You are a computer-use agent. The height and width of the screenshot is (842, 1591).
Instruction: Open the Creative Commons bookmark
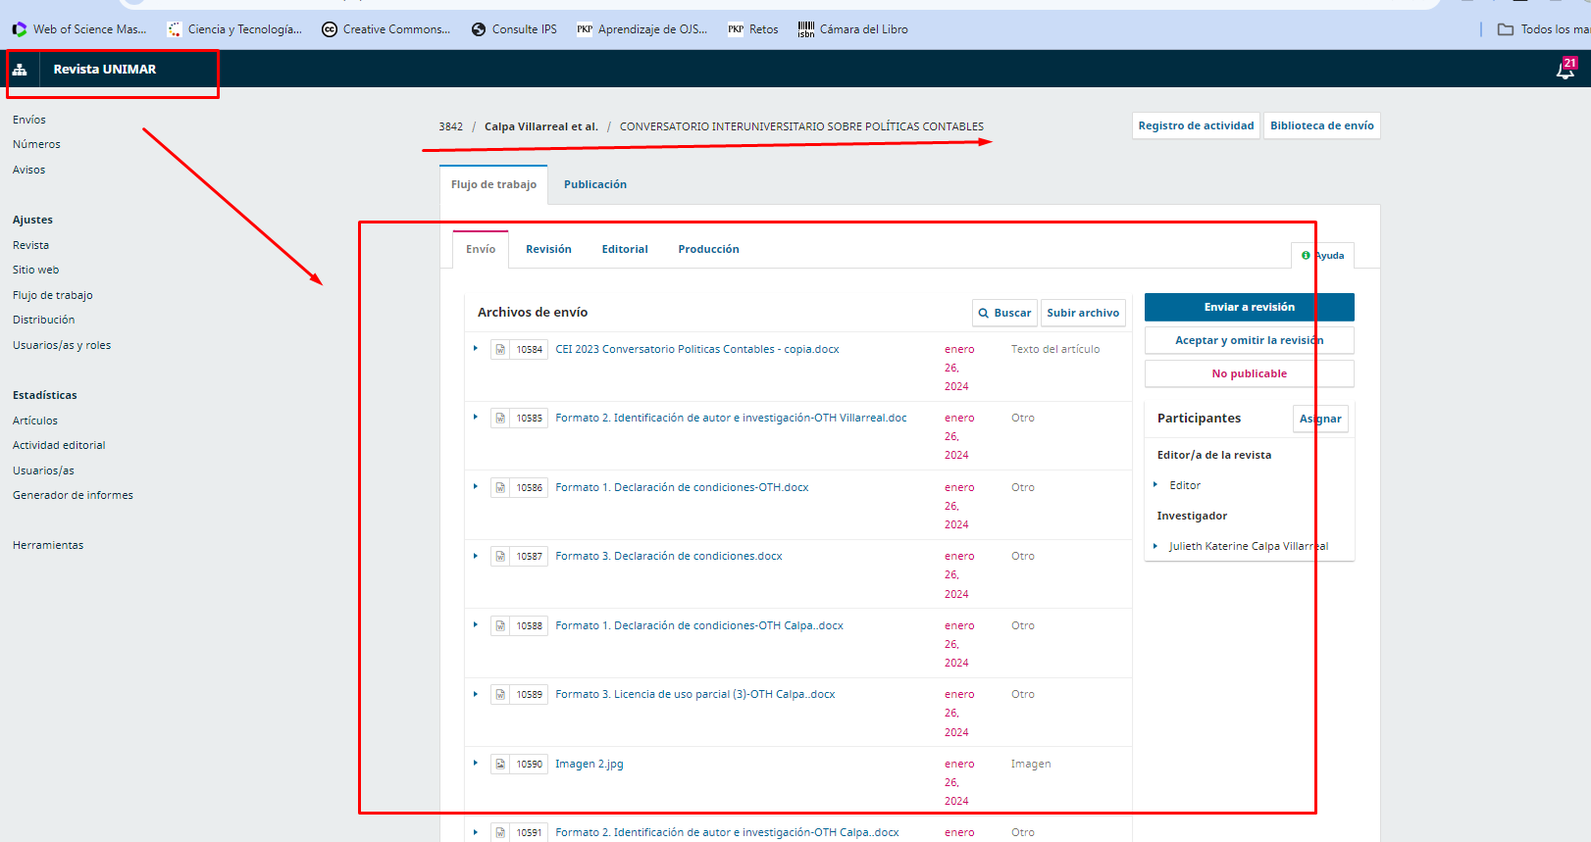(x=385, y=29)
